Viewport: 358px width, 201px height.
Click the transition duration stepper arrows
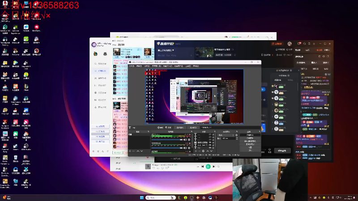pos(237,138)
